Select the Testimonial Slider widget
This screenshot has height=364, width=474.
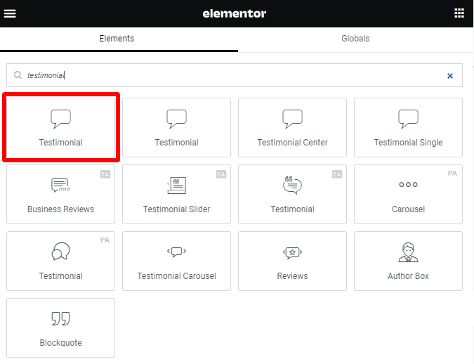coord(176,194)
